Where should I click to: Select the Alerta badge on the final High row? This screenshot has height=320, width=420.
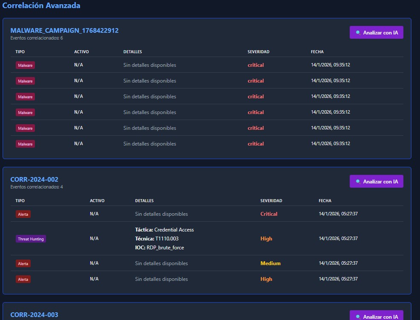point(23,279)
